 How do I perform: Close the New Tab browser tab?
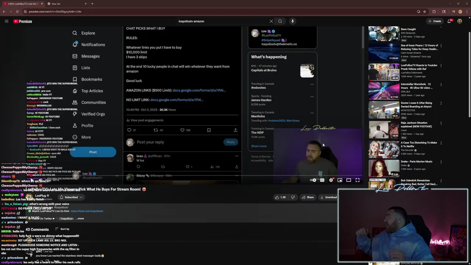tap(86, 4)
